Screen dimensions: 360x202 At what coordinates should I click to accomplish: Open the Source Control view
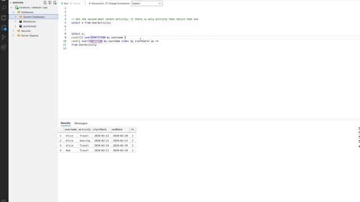[4, 38]
